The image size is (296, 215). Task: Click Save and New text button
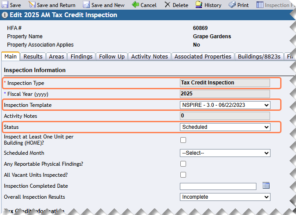pos(108,5)
